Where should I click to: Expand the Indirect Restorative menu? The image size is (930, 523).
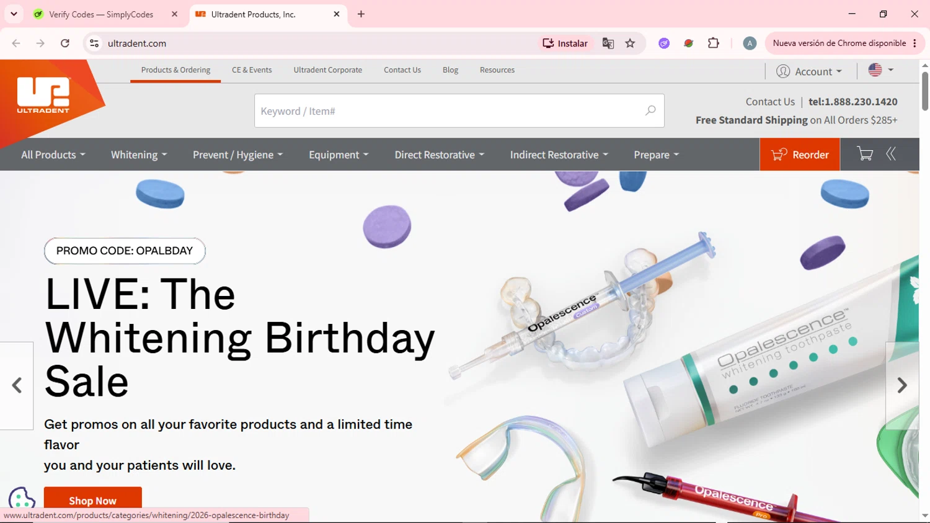pyautogui.click(x=559, y=154)
